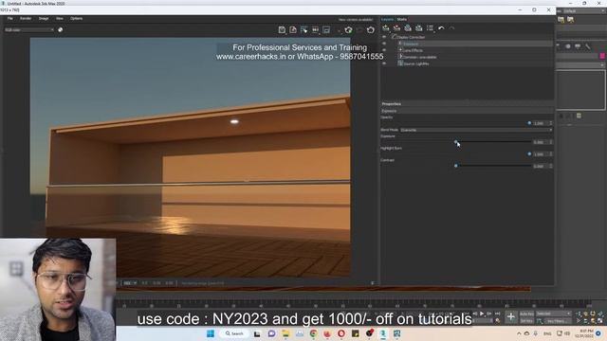Screen dimensions: 607x341
Task: Open the Display tab of the 3ds Max command panel
Action: [578, 46]
